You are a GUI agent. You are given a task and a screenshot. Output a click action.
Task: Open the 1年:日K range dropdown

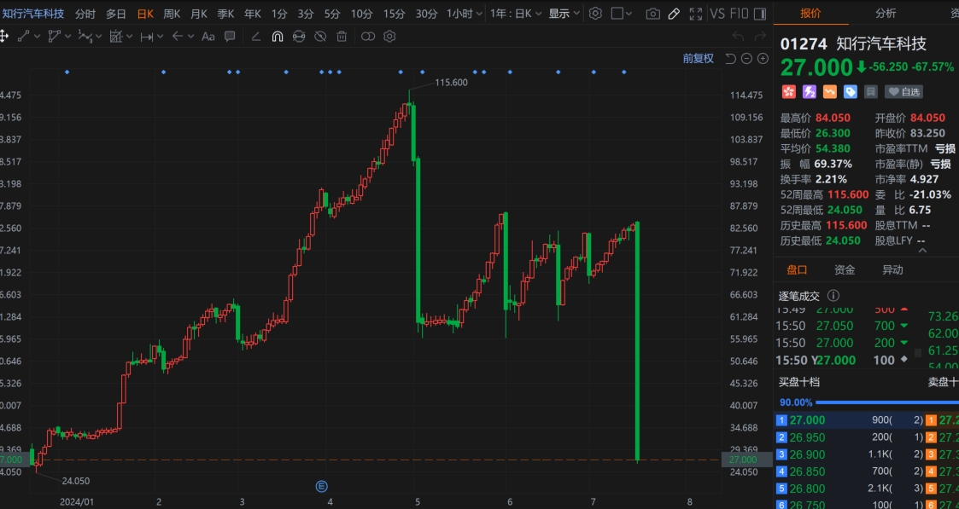click(515, 14)
